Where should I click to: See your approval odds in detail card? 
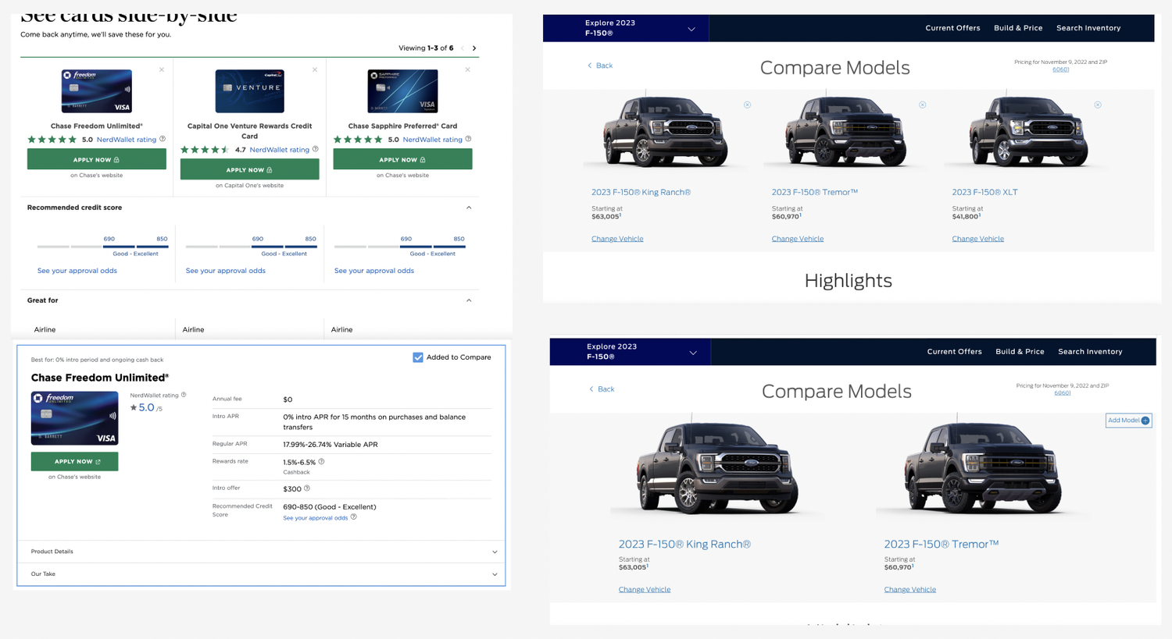(x=316, y=518)
